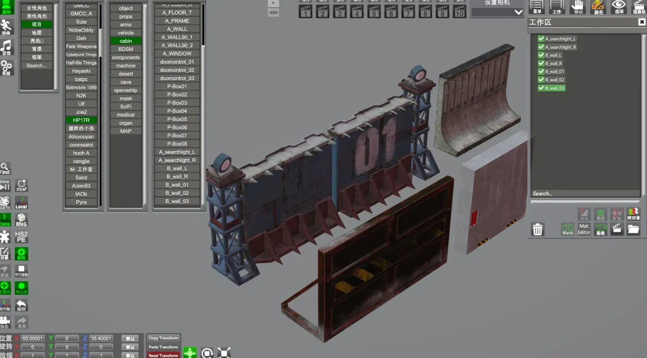This screenshot has height=358, width=647.
Task: Click the 路线 route icon
Action: [x=600, y=229]
